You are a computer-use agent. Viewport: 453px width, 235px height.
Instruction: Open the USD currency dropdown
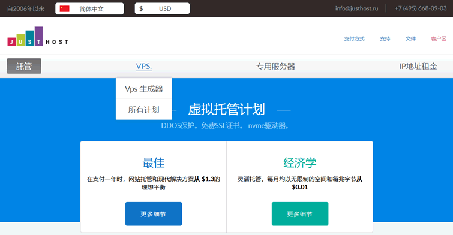pos(162,8)
